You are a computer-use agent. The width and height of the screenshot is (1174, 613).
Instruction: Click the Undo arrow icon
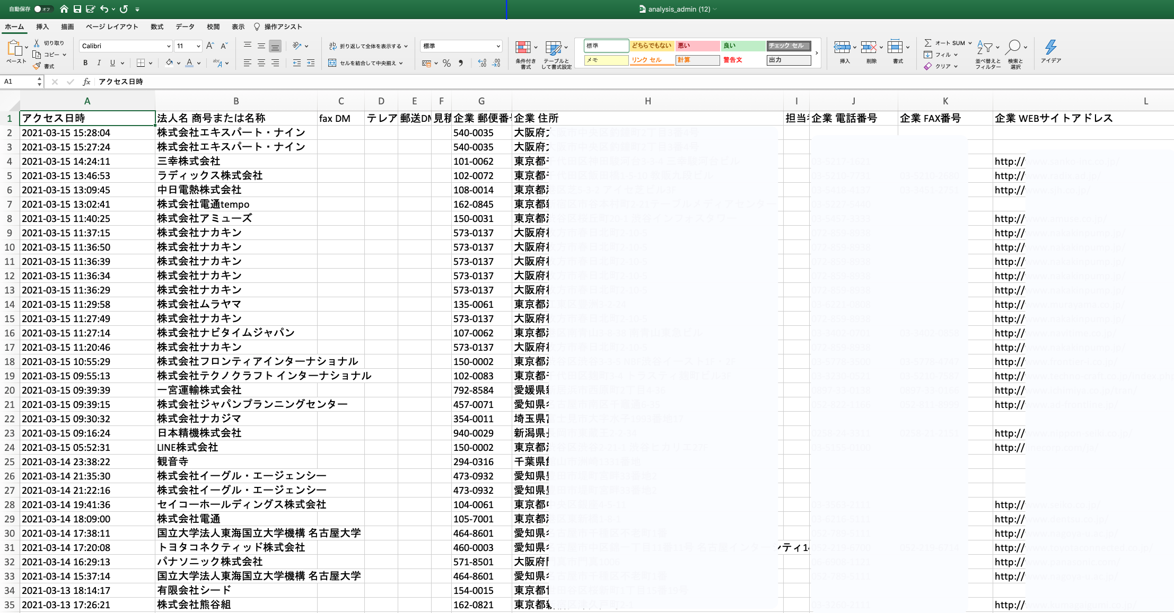(104, 9)
